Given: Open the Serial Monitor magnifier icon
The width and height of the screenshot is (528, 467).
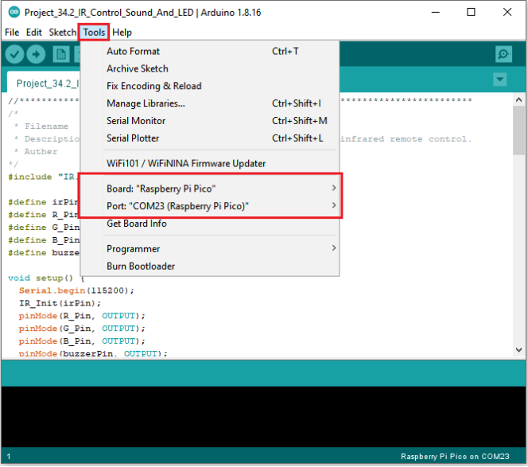Looking at the screenshot, I should [x=503, y=54].
